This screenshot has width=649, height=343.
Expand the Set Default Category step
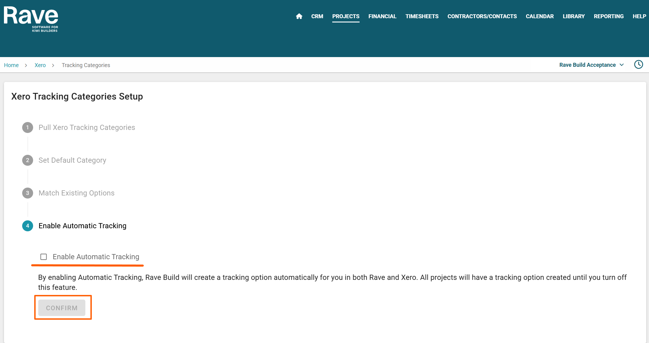[x=72, y=160]
